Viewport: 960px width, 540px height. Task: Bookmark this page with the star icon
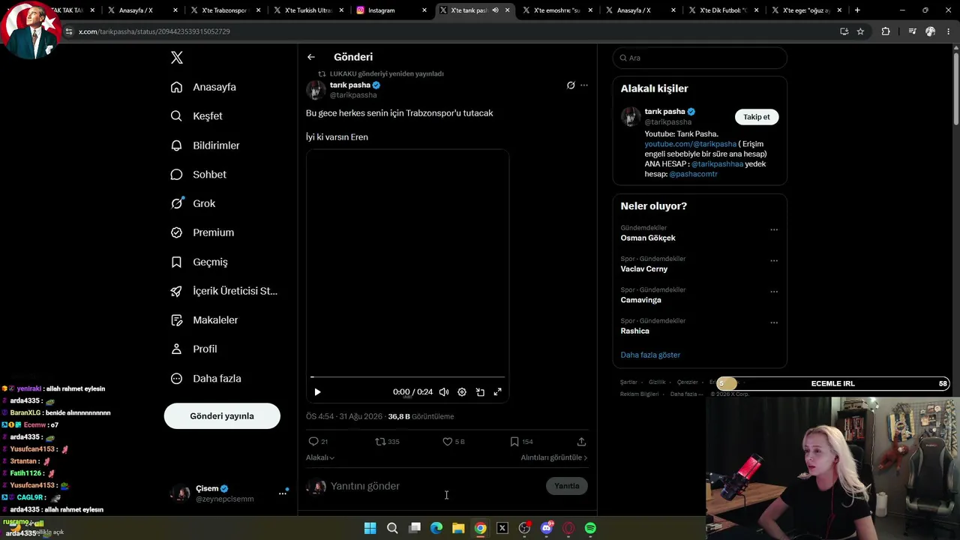(860, 31)
